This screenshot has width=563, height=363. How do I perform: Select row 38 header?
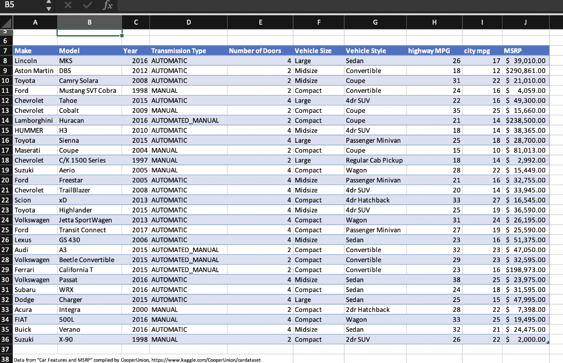7,358
